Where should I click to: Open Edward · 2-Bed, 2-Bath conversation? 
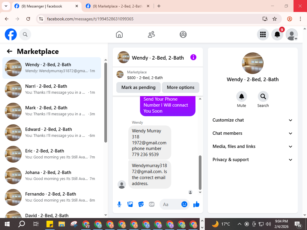click(x=52, y=132)
